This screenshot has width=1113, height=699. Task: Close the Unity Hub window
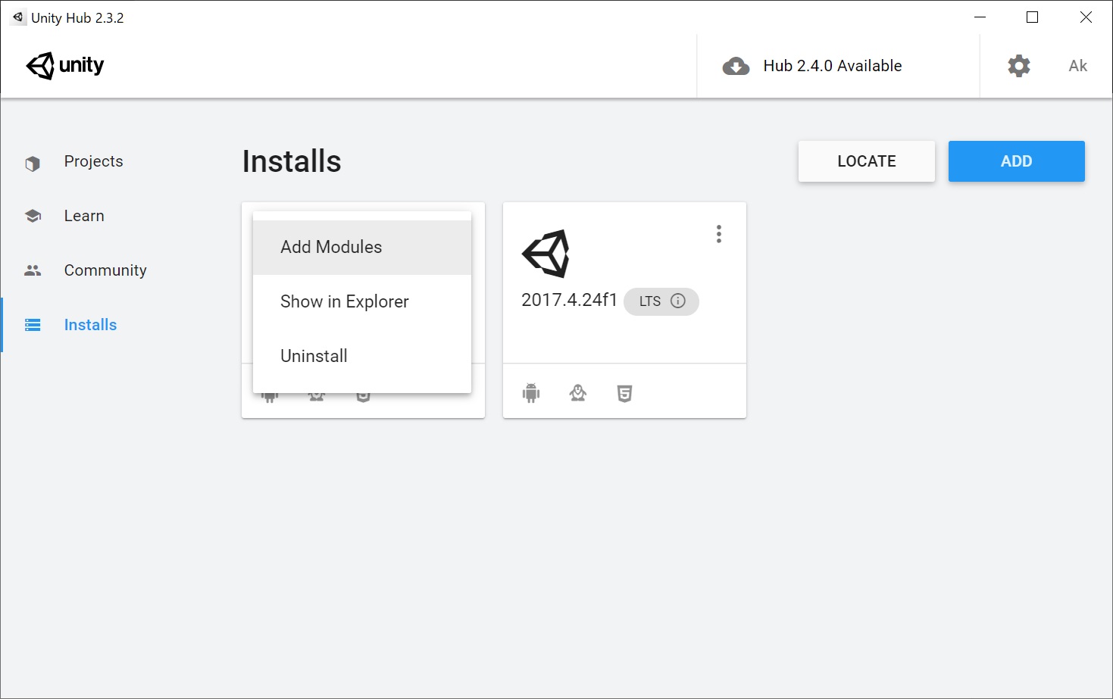pyautogui.click(x=1086, y=17)
